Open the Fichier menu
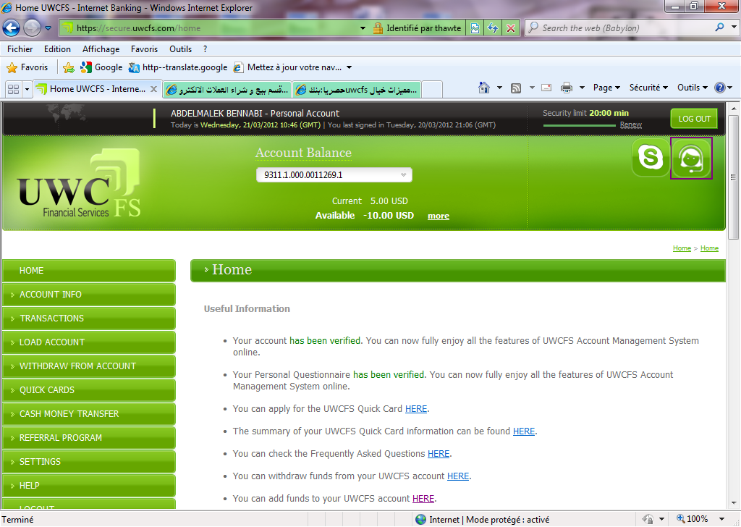The image size is (741, 527). pos(20,49)
